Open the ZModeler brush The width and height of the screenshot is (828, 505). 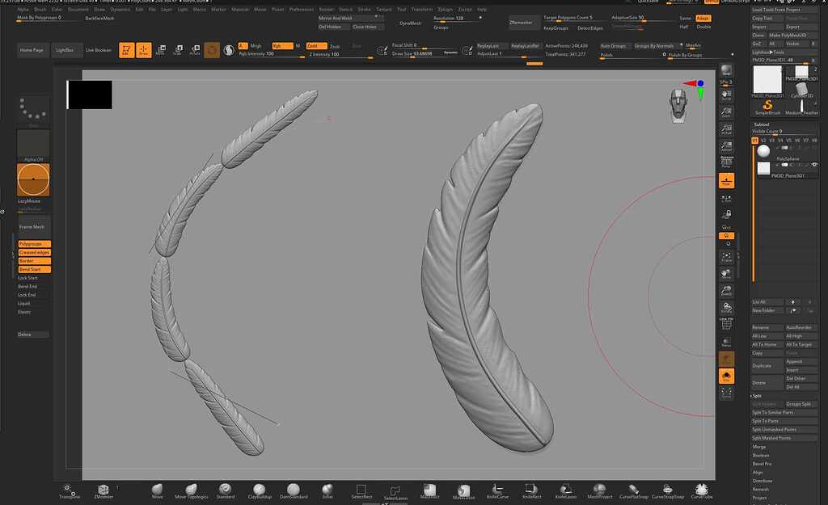[x=103, y=490]
